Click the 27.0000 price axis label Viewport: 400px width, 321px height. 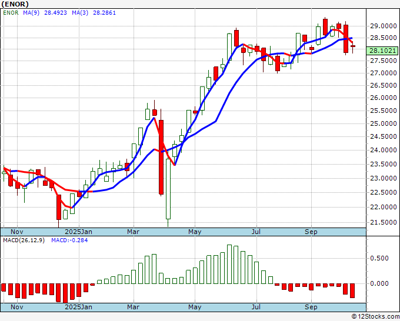click(x=383, y=73)
